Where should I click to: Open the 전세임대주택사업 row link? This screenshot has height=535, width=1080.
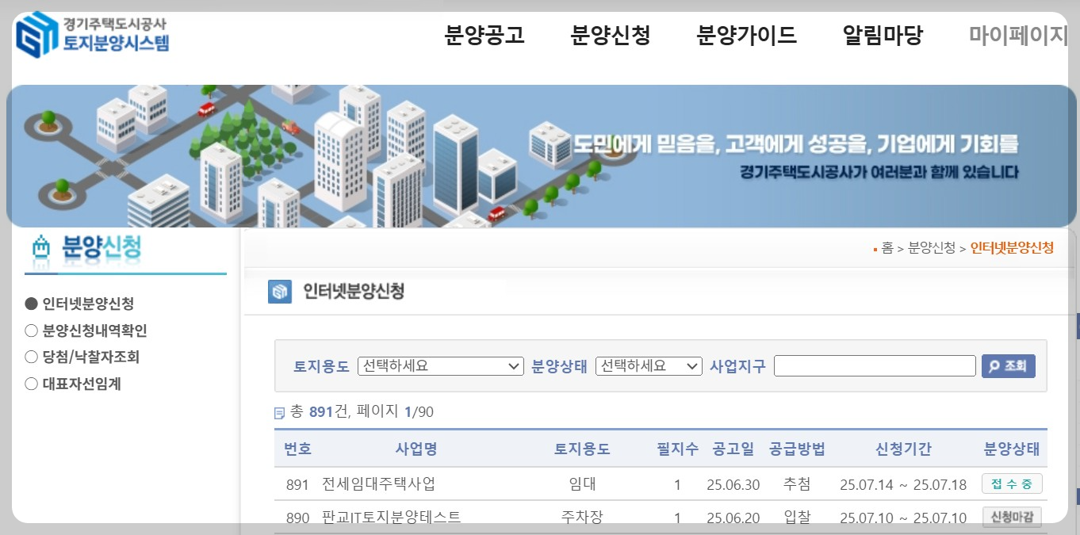click(378, 483)
